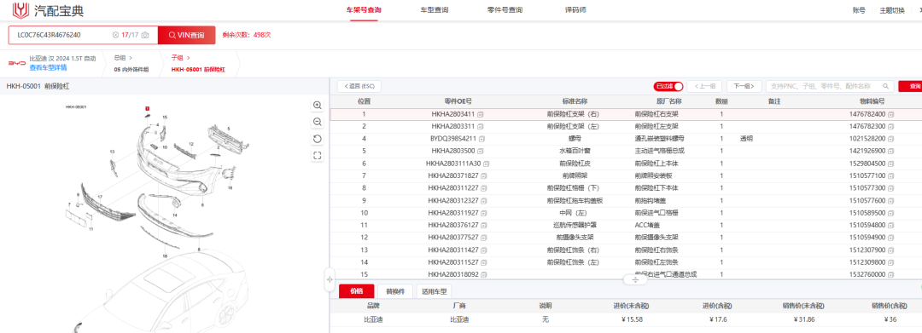Copy OE number HKHA280312327
922x333 pixels.
pyautogui.click(x=484, y=200)
